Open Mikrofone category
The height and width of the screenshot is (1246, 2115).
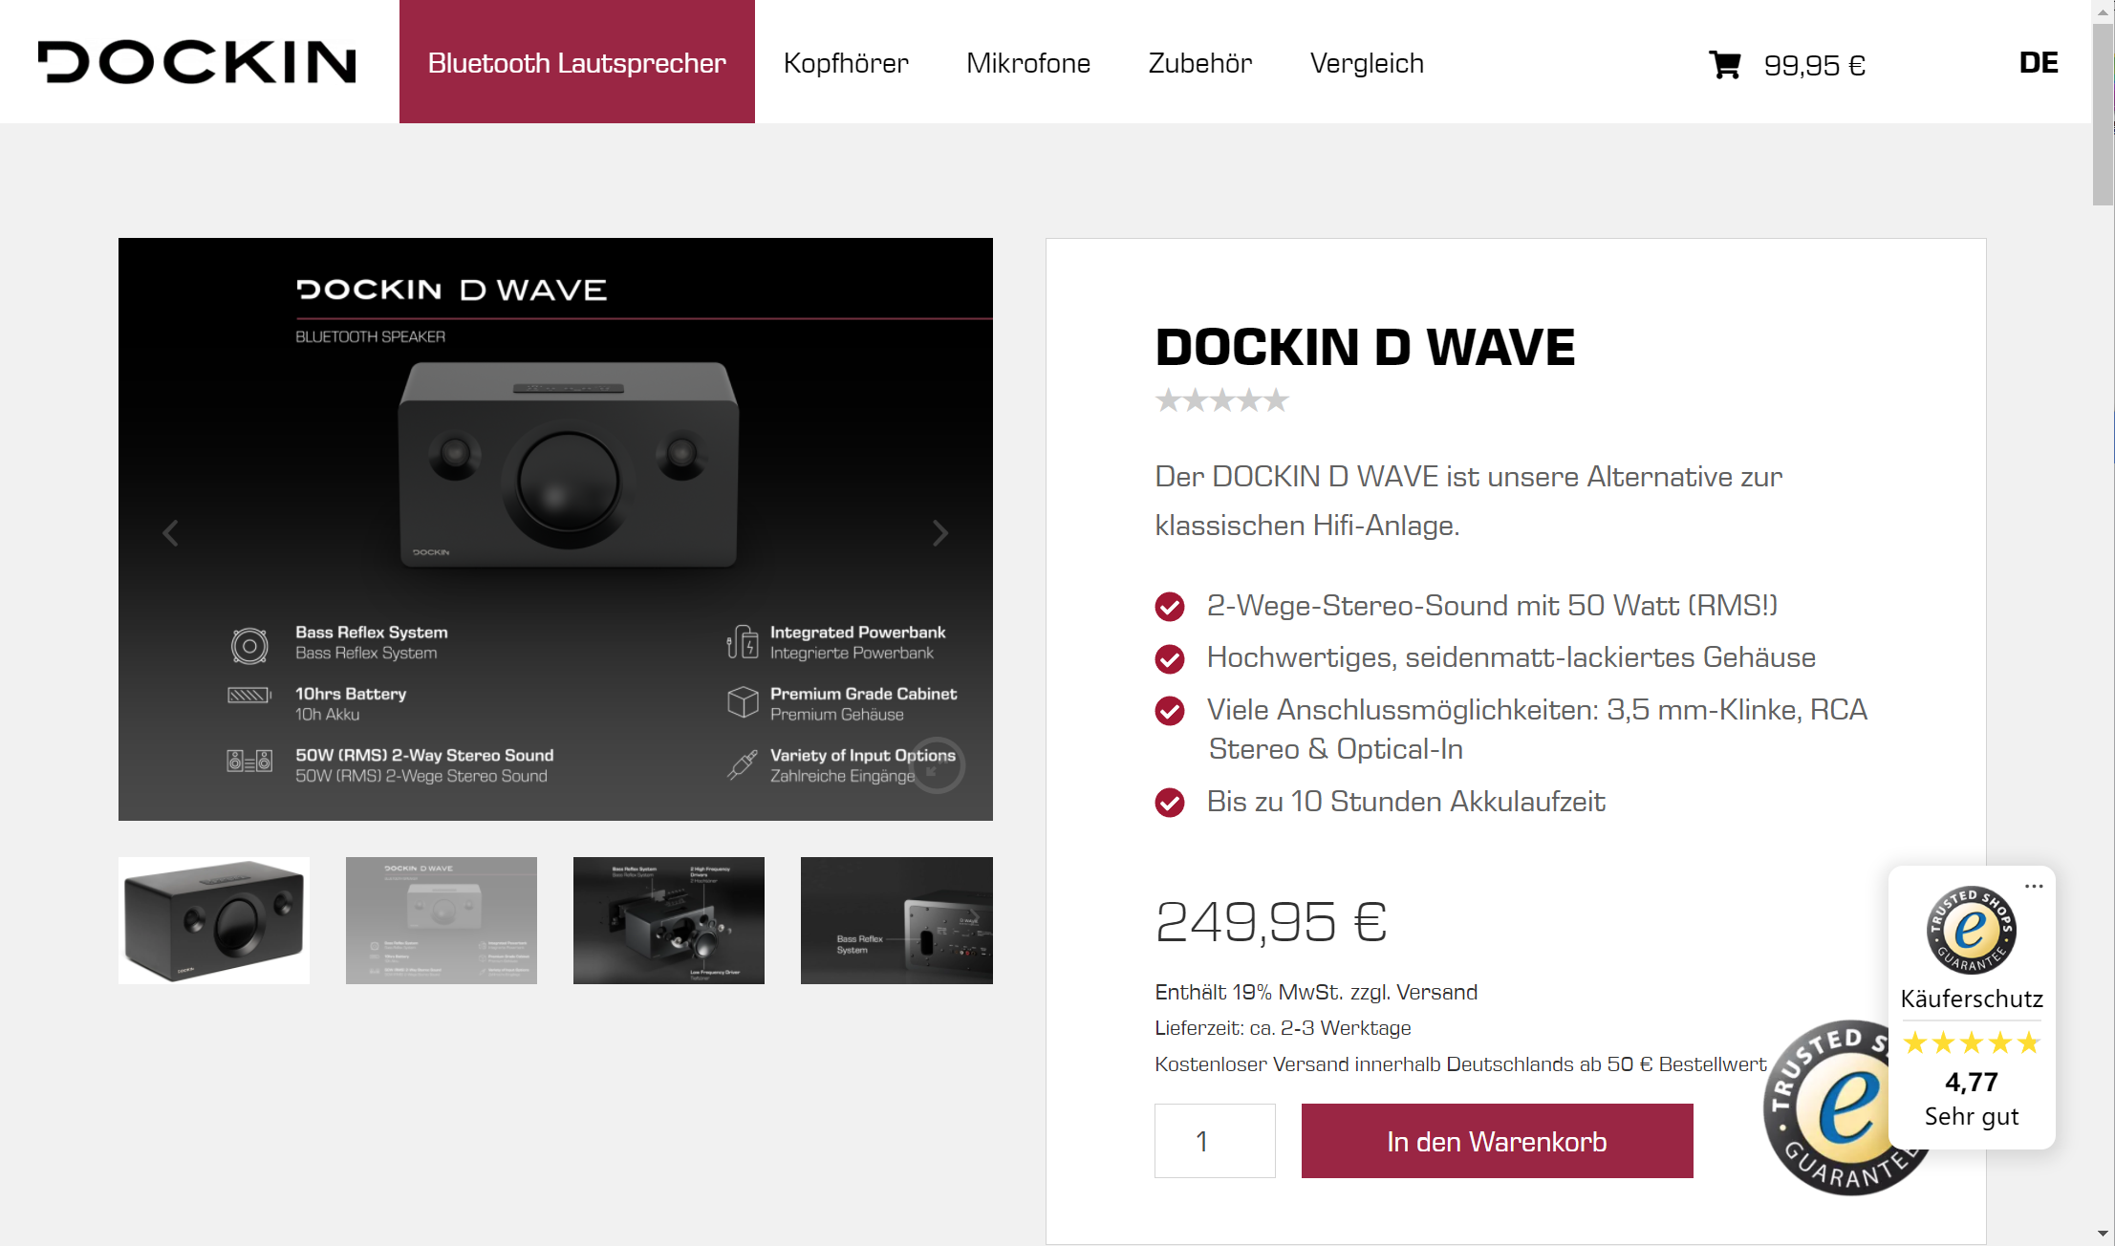(x=1027, y=63)
